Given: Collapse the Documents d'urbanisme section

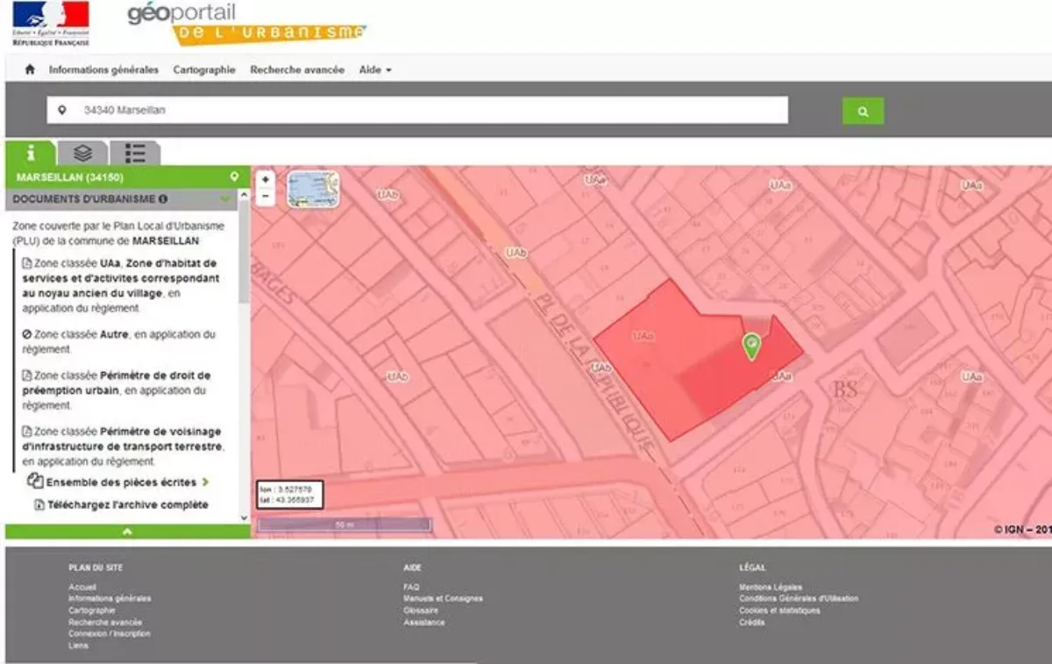Looking at the screenshot, I should tap(226, 199).
